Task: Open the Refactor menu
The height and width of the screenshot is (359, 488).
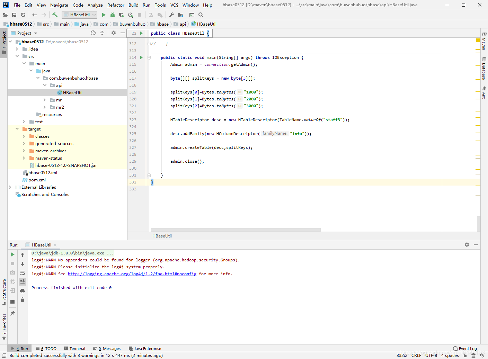Action: click(x=116, y=5)
